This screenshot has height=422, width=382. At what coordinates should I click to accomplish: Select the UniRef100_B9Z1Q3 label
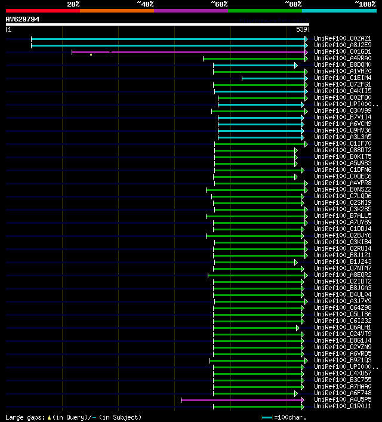point(343,361)
